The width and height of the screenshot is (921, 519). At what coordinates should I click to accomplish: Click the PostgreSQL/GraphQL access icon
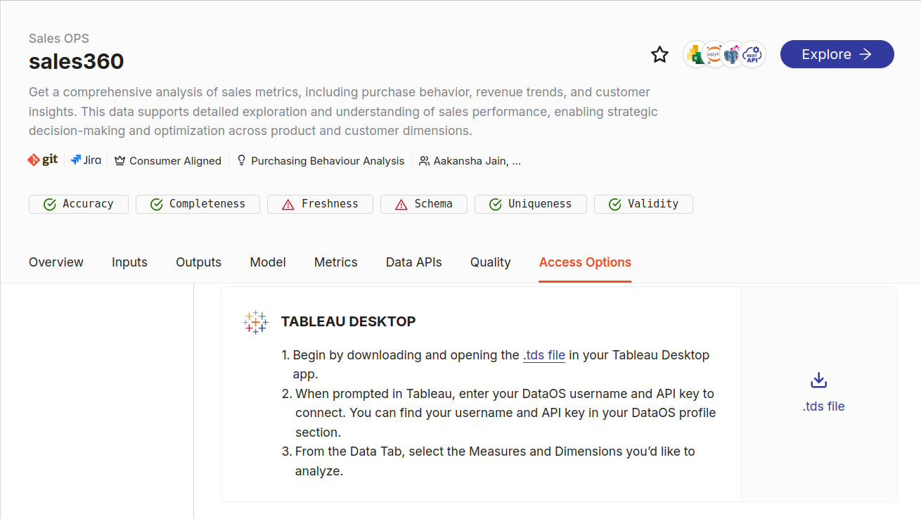pyautogui.click(x=733, y=54)
